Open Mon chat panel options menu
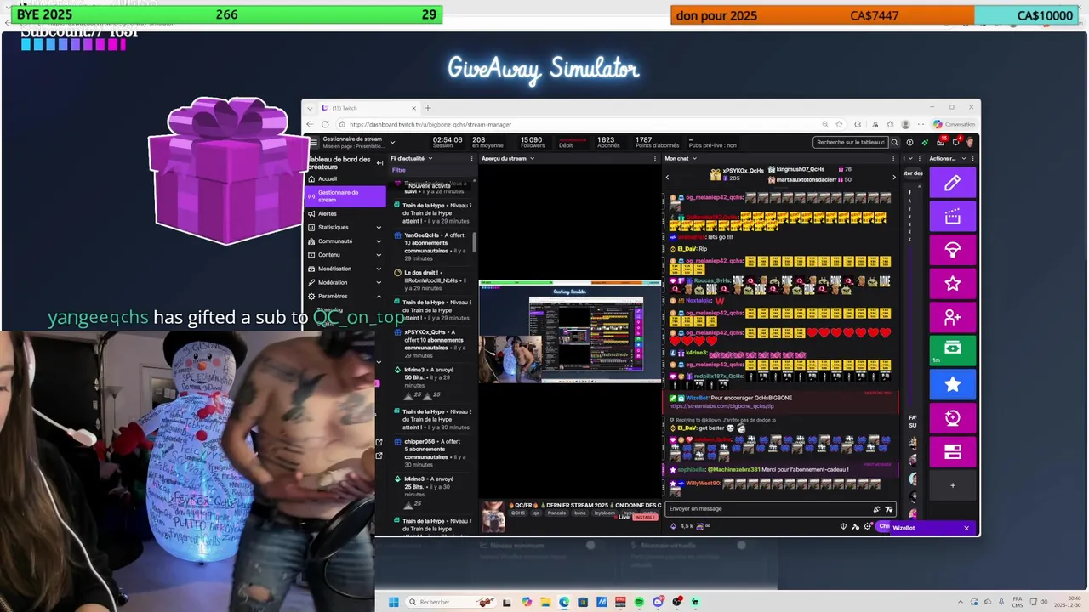The image size is (1089, 612). coord(892,158)
